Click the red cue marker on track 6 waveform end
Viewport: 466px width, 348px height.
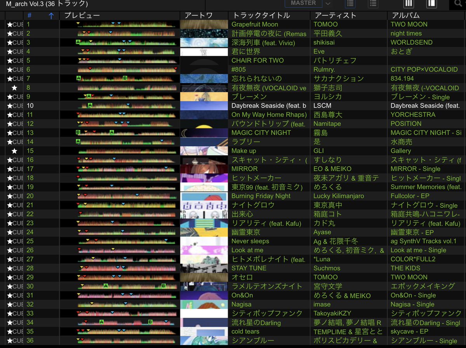point(176,68)
